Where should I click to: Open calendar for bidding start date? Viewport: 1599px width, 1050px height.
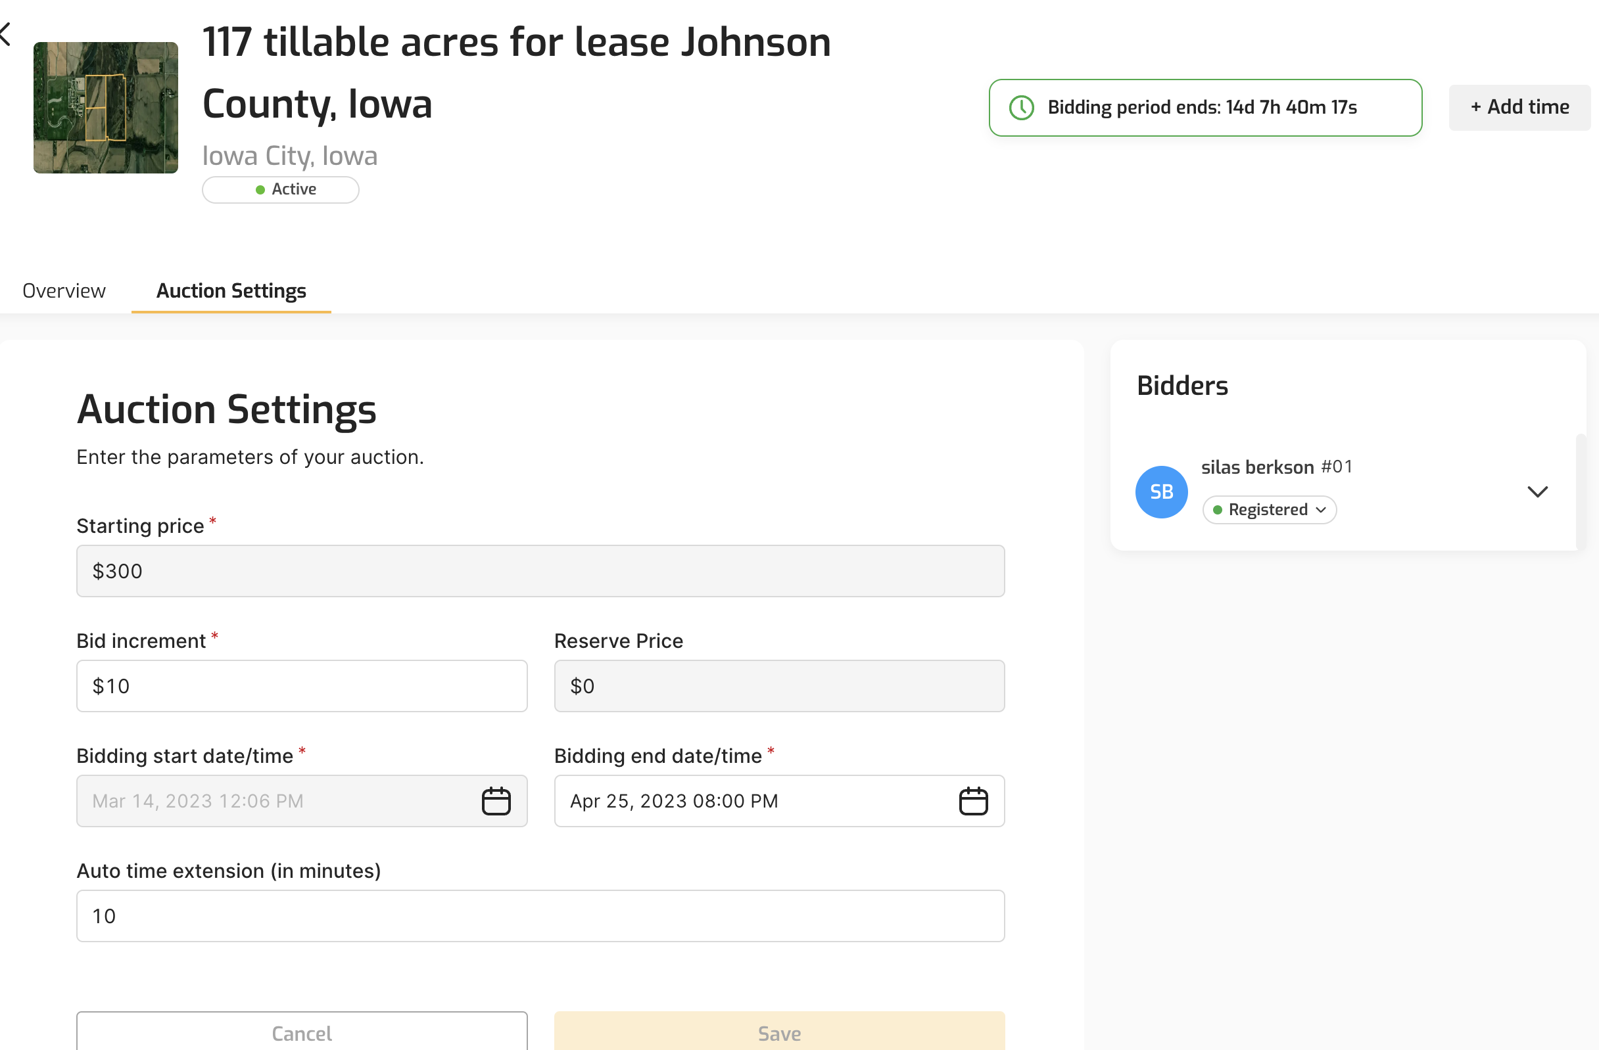(x=496, y=801)
